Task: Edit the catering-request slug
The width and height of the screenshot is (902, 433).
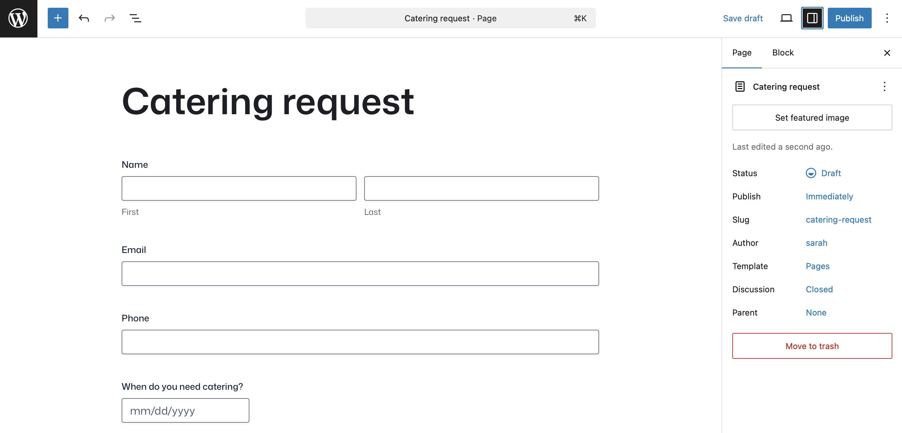Action: [839, 220]
